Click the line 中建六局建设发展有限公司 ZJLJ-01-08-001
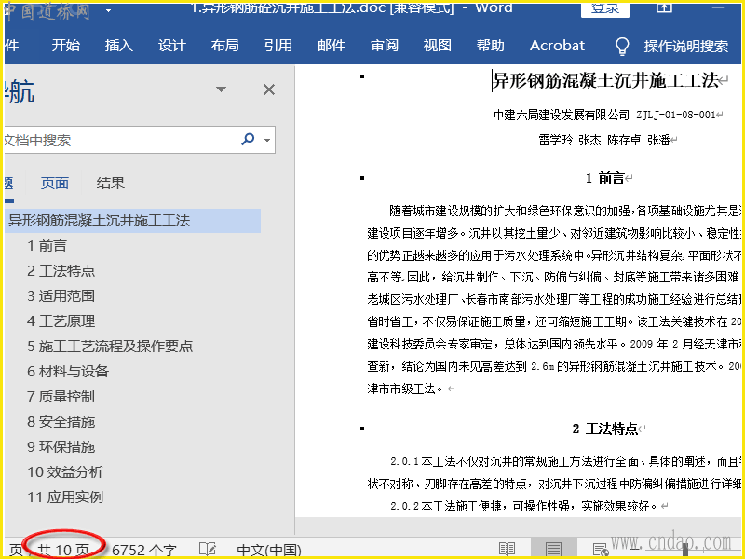This screenshot has height=559, width=745. point(604,115)
